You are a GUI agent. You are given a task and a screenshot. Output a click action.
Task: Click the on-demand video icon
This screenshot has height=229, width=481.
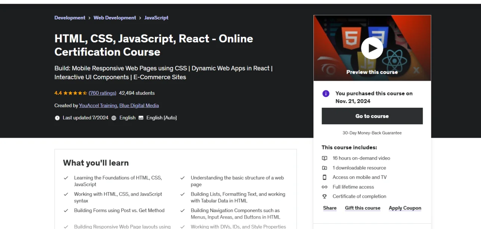(x=325, y=158)
